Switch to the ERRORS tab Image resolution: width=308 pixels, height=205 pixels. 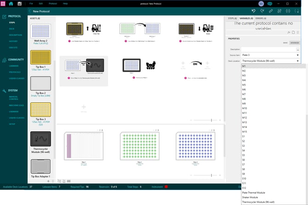click(261, 18)
